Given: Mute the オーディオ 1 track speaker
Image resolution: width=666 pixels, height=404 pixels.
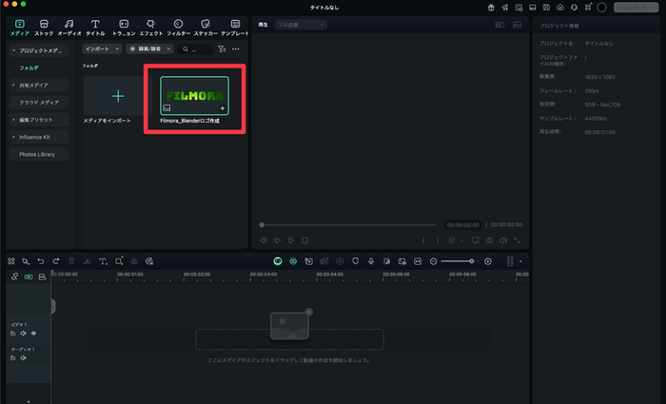Looking at the screenshot, I should (x=24, y=358).
